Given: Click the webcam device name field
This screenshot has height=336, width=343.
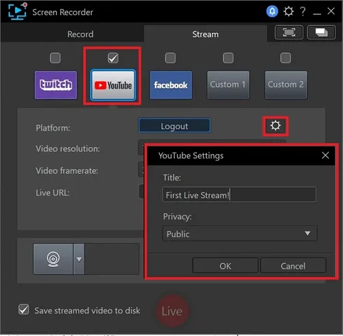Looking at the screenshot, I should (x=112, y=259).
